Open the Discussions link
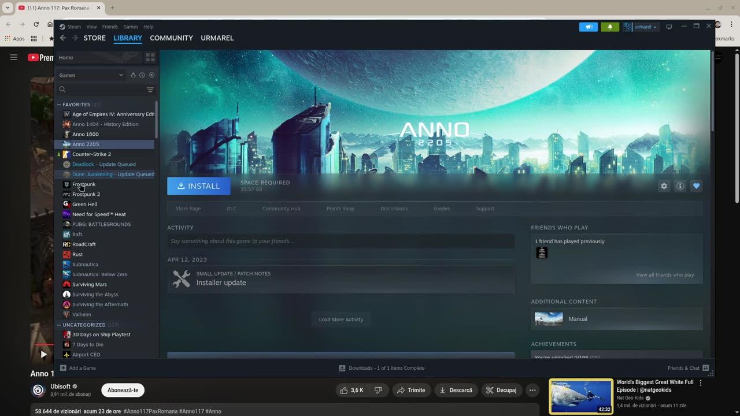The width and height of the screenshot is (740, 416). click(x=394, y=209)
